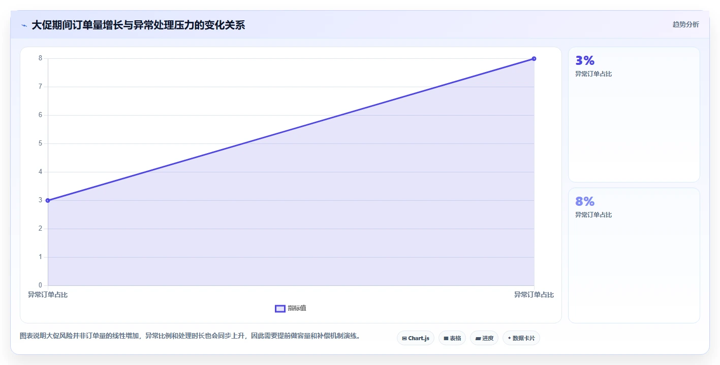
Task: Select the 表格 tag
Action: point(452,338)
